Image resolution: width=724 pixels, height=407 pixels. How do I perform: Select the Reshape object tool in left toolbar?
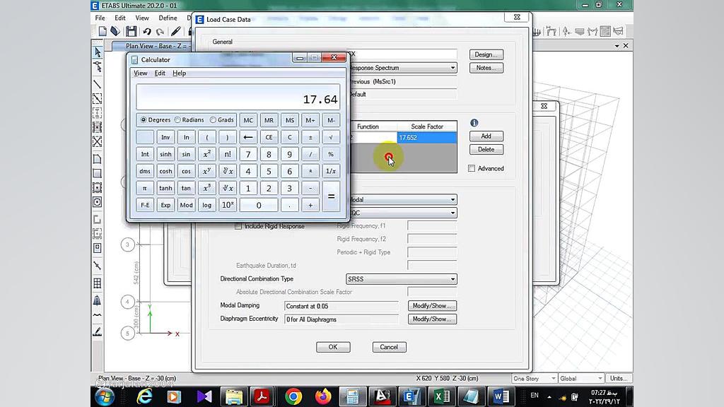(x=98, y=67)
